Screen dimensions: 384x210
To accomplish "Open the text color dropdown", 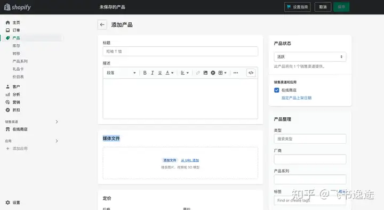I will click(x=170, y=72).
